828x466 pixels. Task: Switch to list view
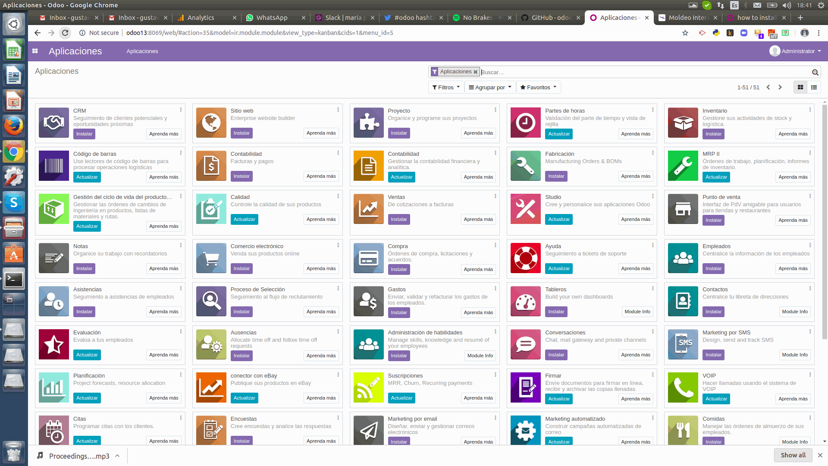point(814,87)
